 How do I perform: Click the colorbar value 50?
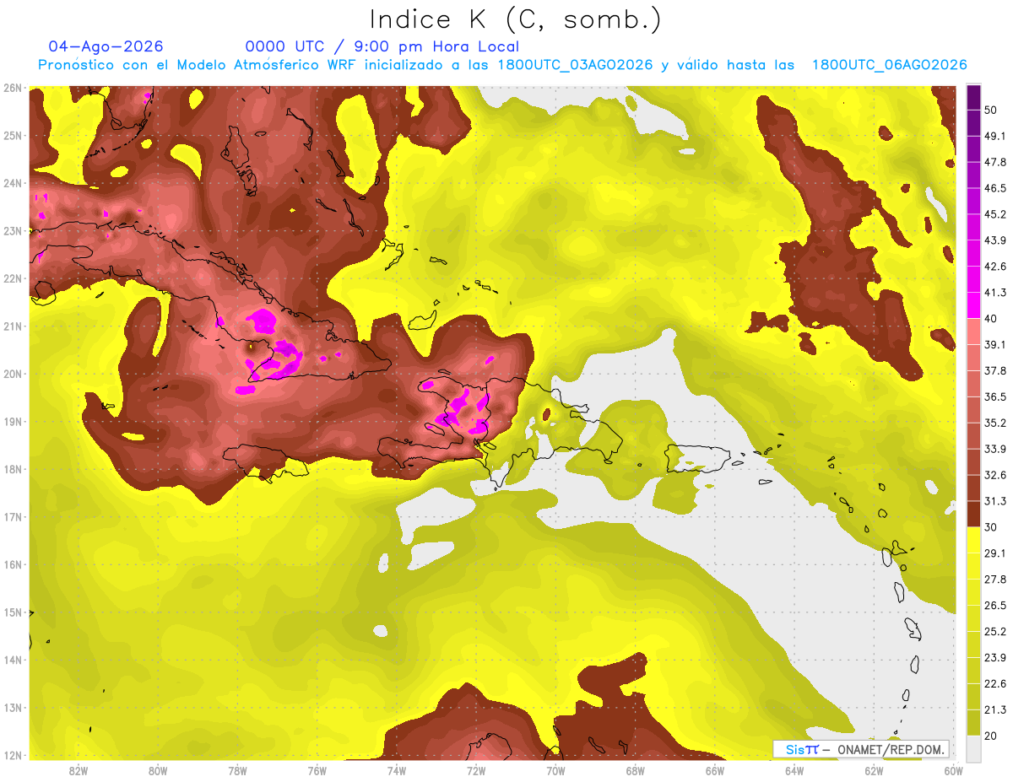[991, 111]
